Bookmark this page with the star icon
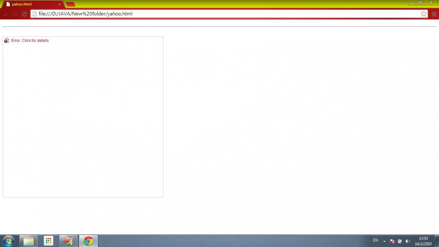This screenshot has height=247, width=439. [x=424, y=14]
